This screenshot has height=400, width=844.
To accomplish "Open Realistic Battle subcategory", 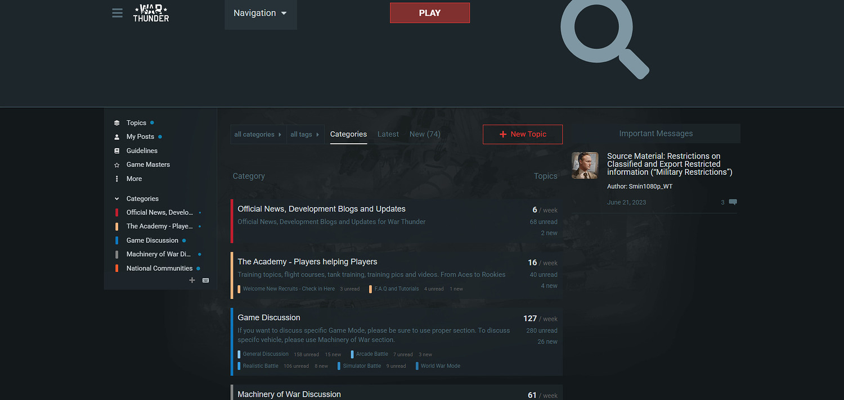I will pyautogui.click(x=261, y=366).
